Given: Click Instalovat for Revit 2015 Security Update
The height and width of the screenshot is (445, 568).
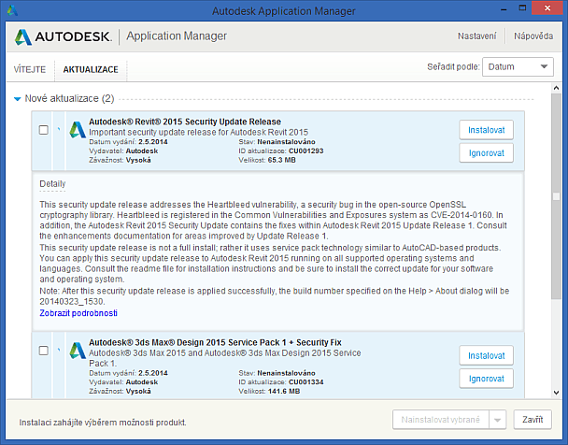Looking at the screenshot, I should pos(486,130).
